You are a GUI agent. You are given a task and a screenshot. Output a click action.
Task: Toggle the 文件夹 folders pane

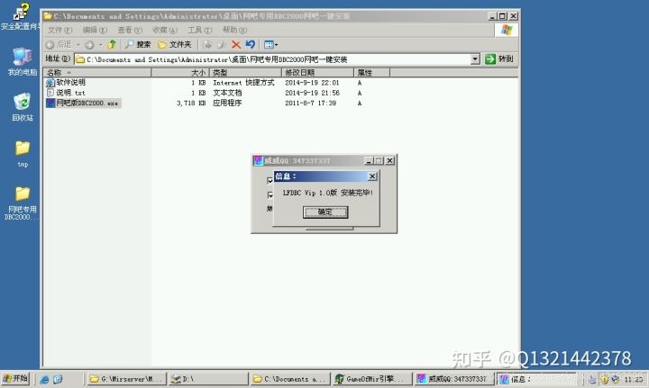[x=175, y=44]
